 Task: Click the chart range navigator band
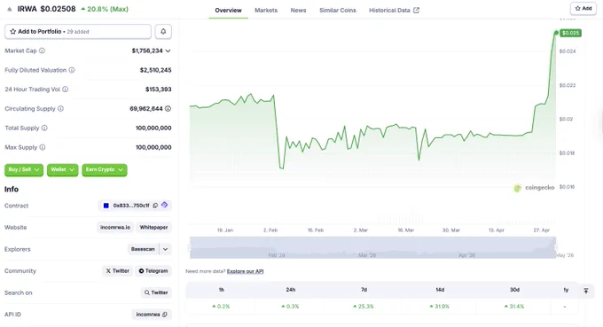(x=372, y=247)
